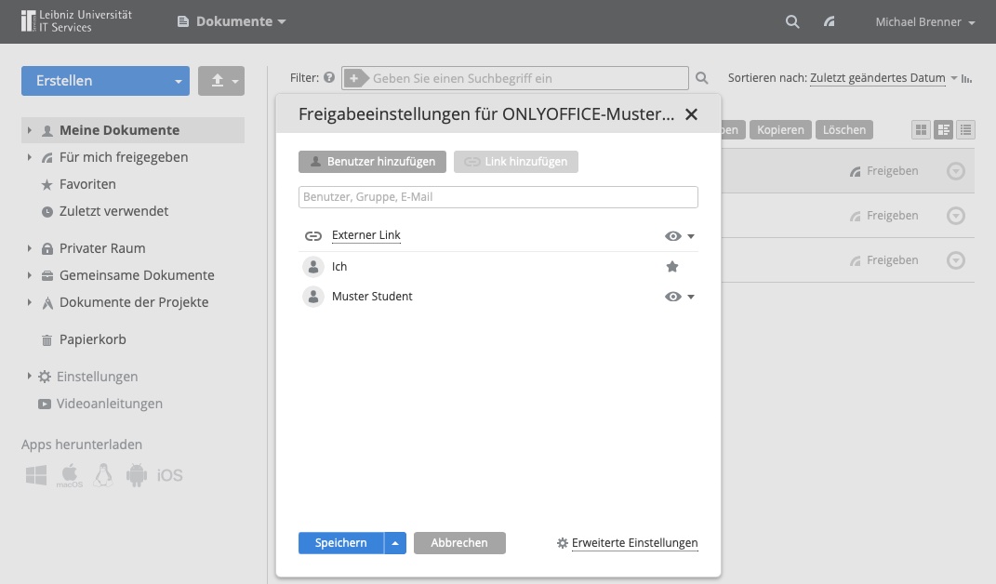
Task: Go to Favoriten
Action: tap(87, 184)
